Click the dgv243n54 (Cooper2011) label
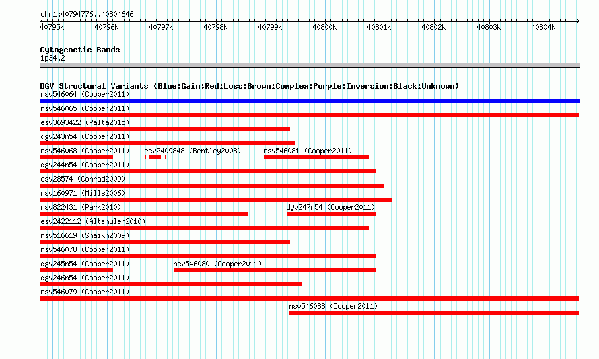Viewport: 599px width, 359px height. click(x=85, y=136)
